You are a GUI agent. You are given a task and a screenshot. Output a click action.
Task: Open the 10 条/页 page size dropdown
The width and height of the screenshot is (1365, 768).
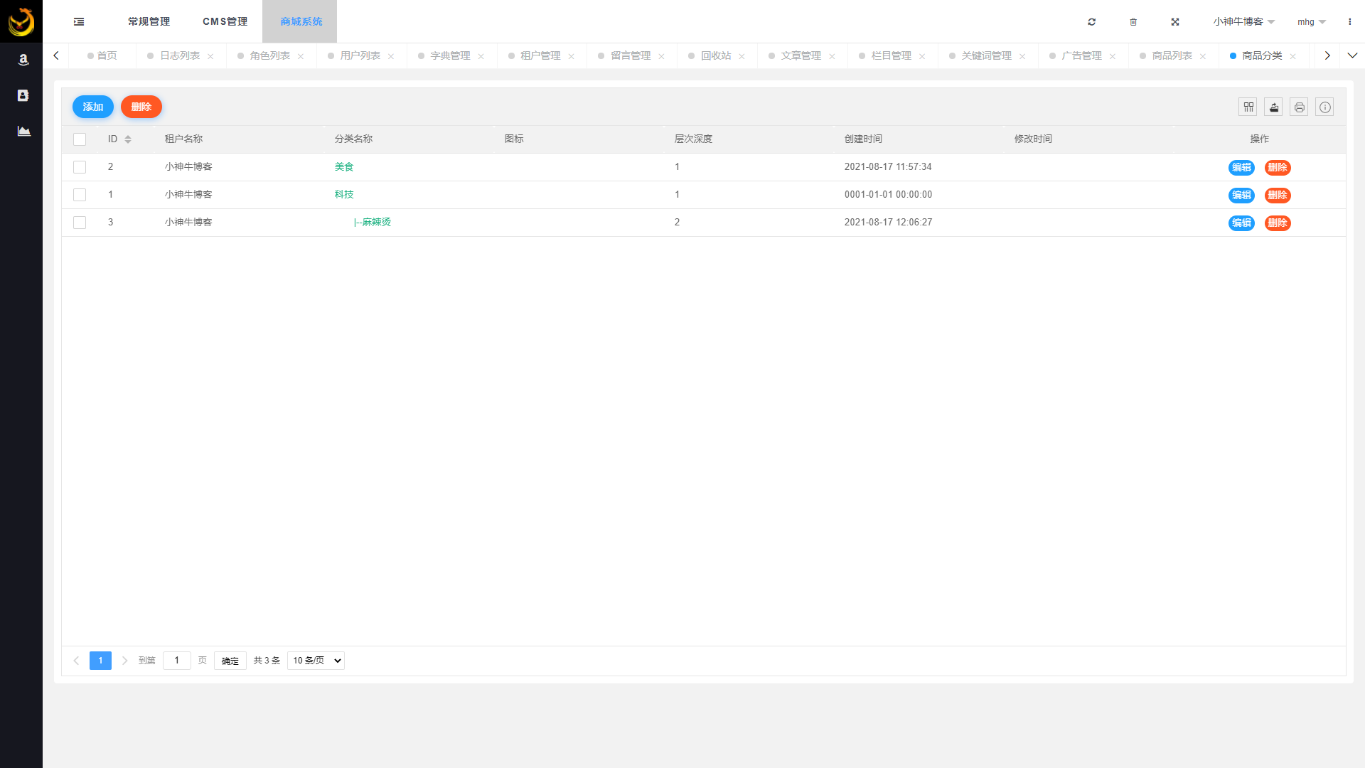click(x=315, y=660)
